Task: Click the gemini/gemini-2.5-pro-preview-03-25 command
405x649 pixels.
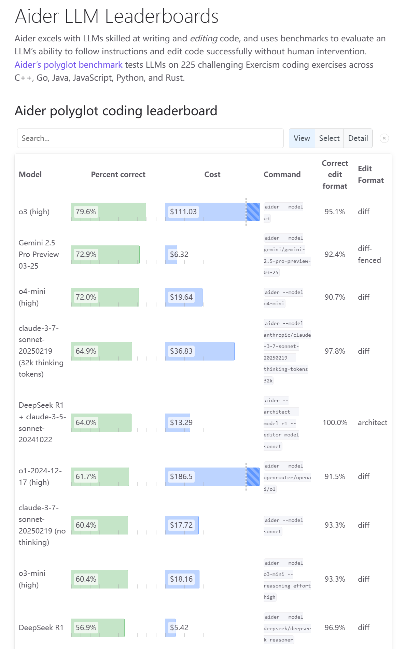Action: (x=287, y=255)
